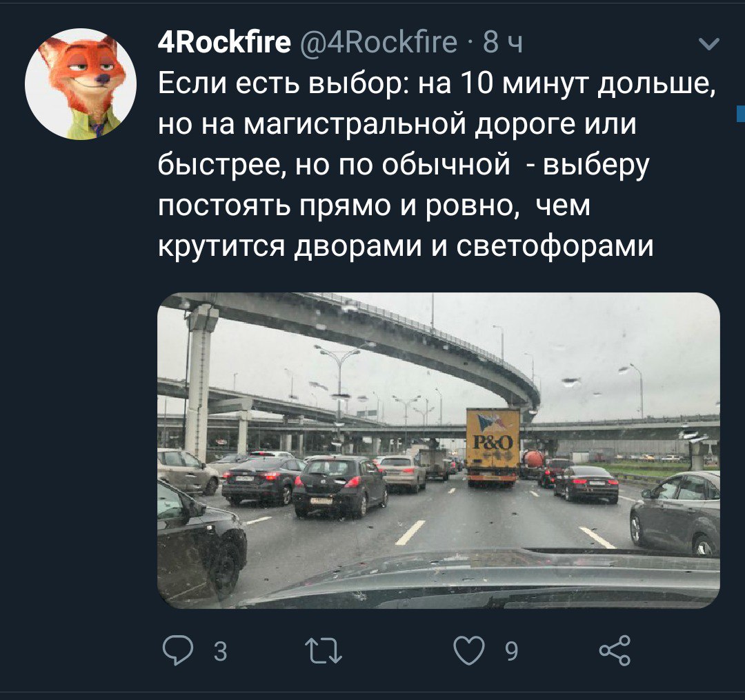The image size is (745, 700).
Task: Open the tweet via the '8 ч' timestamp
Action: tap(503, 43)
